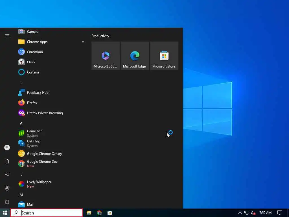Launch Firefox browser
289x217 pixels.
pyautogui.click(x=51, y=103)
